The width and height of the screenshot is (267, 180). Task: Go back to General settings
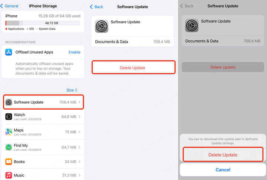10,6
